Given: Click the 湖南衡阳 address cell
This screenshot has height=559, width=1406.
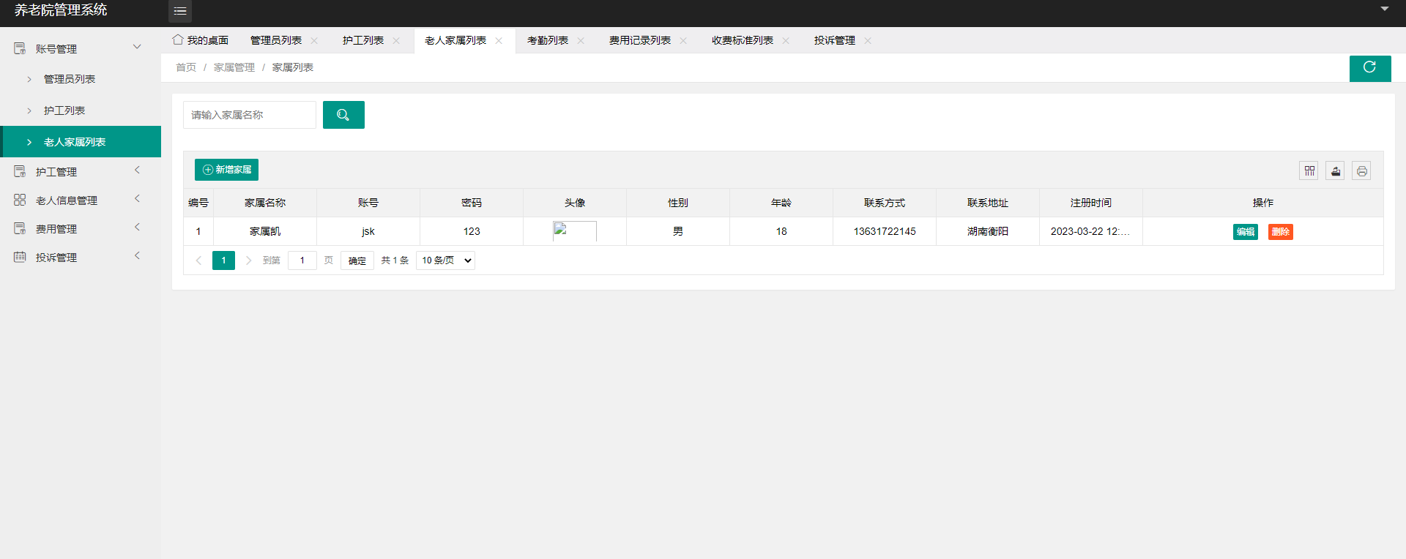Looking at the screenshot, I should (x=988, y=231).
